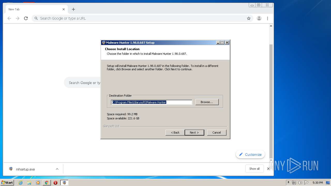This screenshot has width=331, height=186.
Task: Open a new Chrome tab with plus
Action: click(x=73, y=9)
